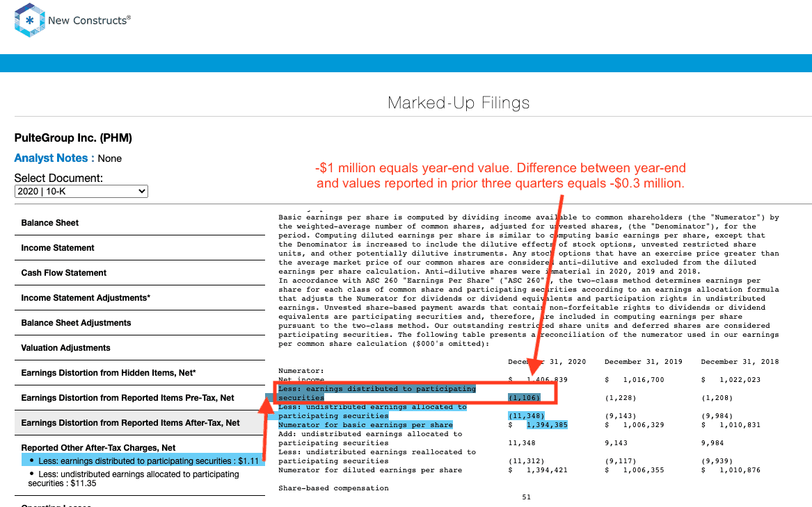
Task: Click the 1,010,831 basic numerator for 2018
Action: [740, 425]
